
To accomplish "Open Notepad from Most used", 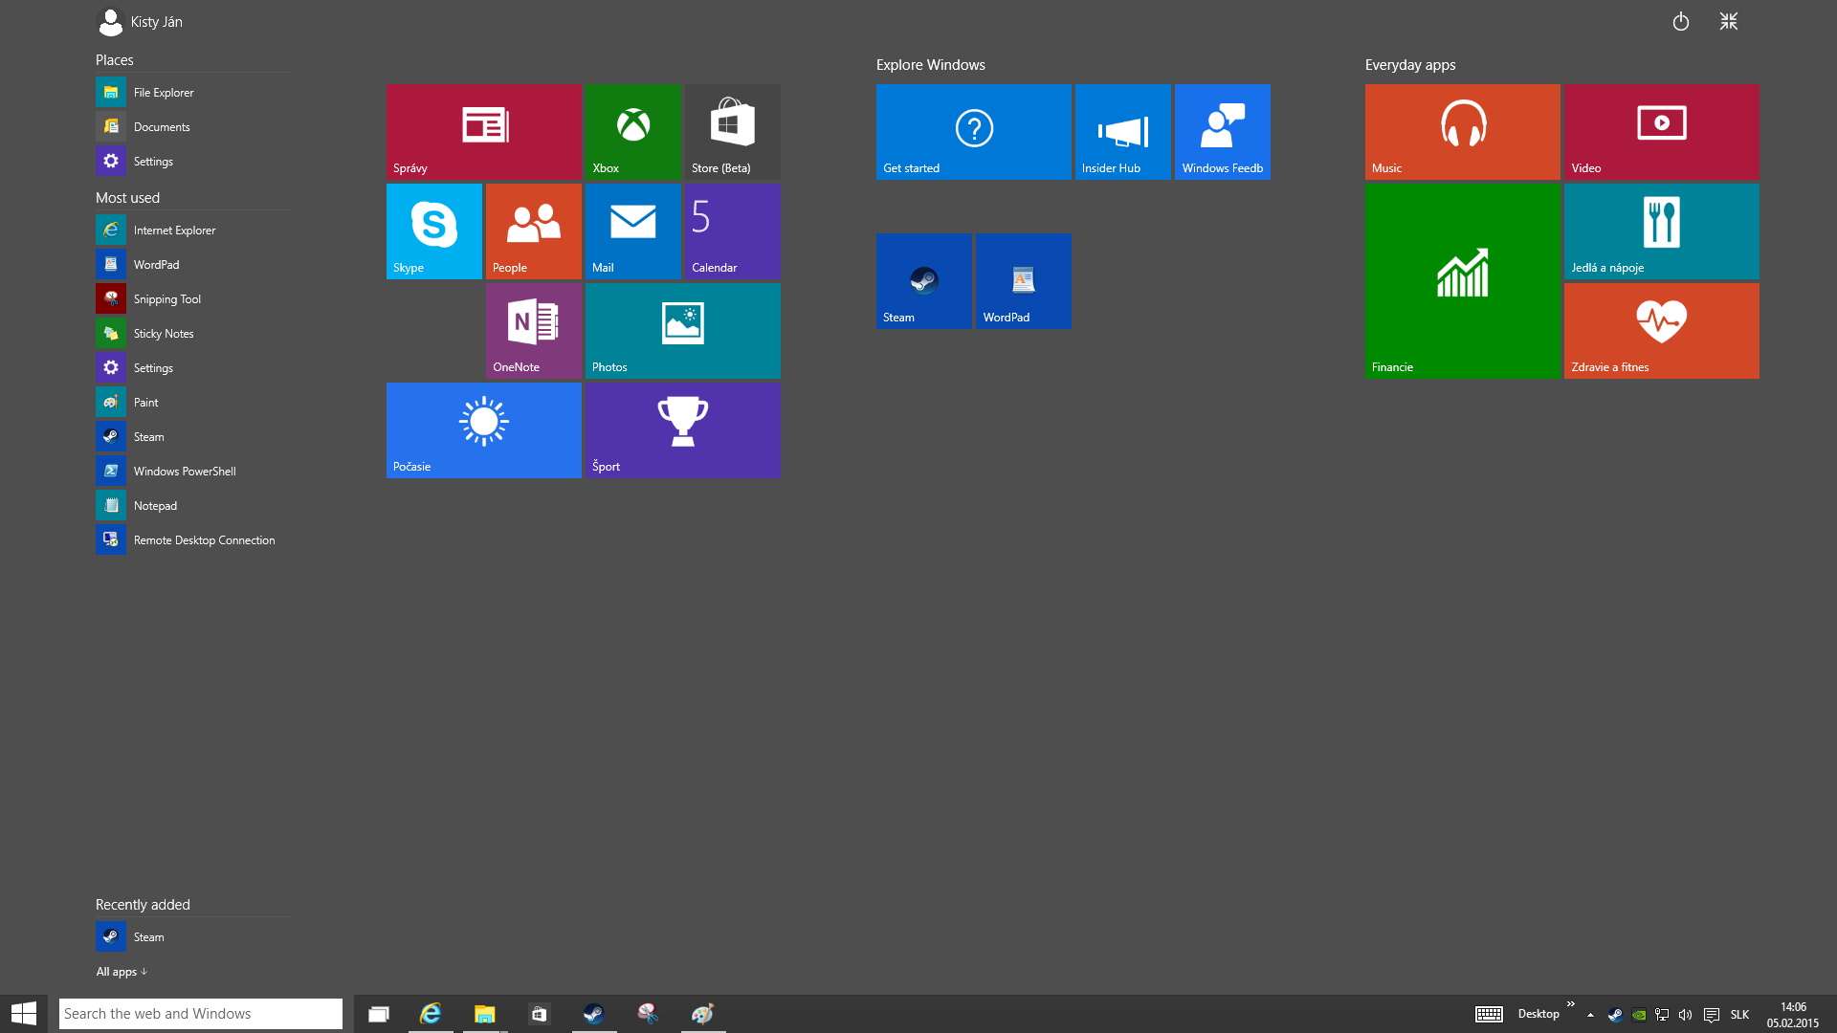I will (192, 506).
